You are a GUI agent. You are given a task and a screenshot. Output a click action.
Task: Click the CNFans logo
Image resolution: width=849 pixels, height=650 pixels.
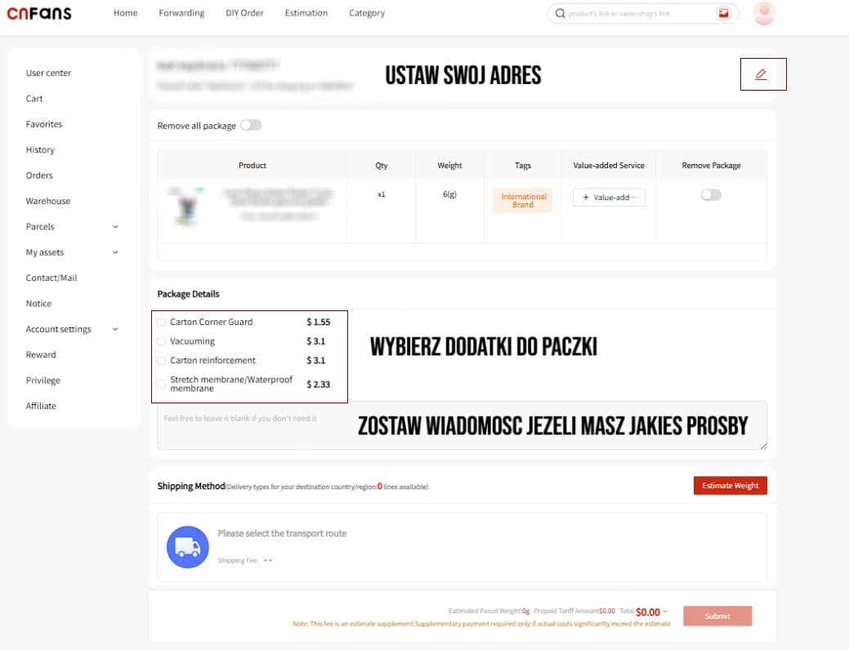coord(39,13)
